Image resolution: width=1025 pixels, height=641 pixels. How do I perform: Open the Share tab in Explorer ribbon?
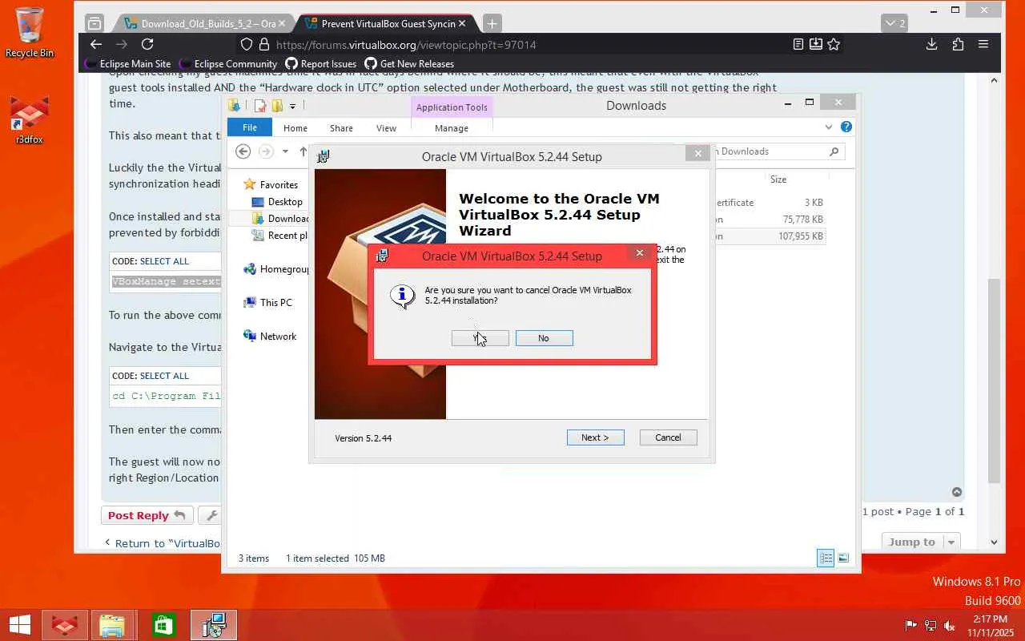point(341,128)
